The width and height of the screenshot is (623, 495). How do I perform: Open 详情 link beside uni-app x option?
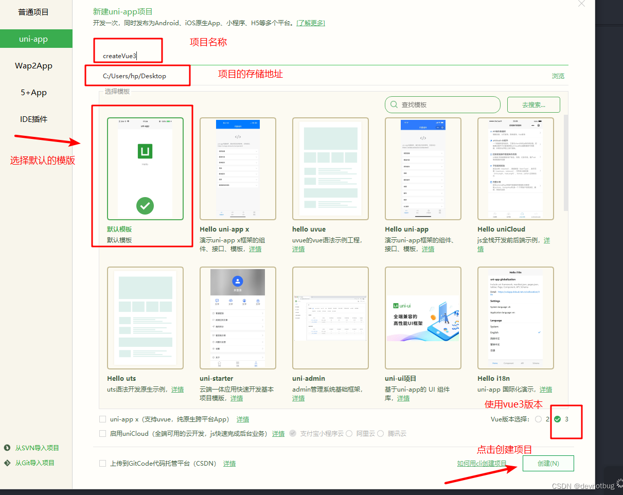point(243,419)
